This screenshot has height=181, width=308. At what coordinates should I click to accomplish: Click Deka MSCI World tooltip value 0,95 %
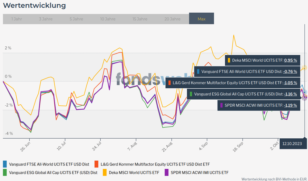(x=290, y=60)
